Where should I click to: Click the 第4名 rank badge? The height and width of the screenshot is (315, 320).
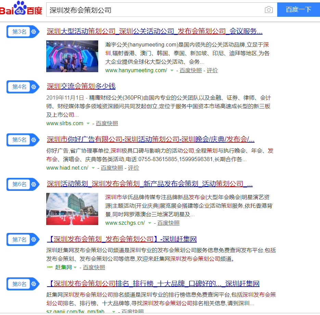point(23,87)
